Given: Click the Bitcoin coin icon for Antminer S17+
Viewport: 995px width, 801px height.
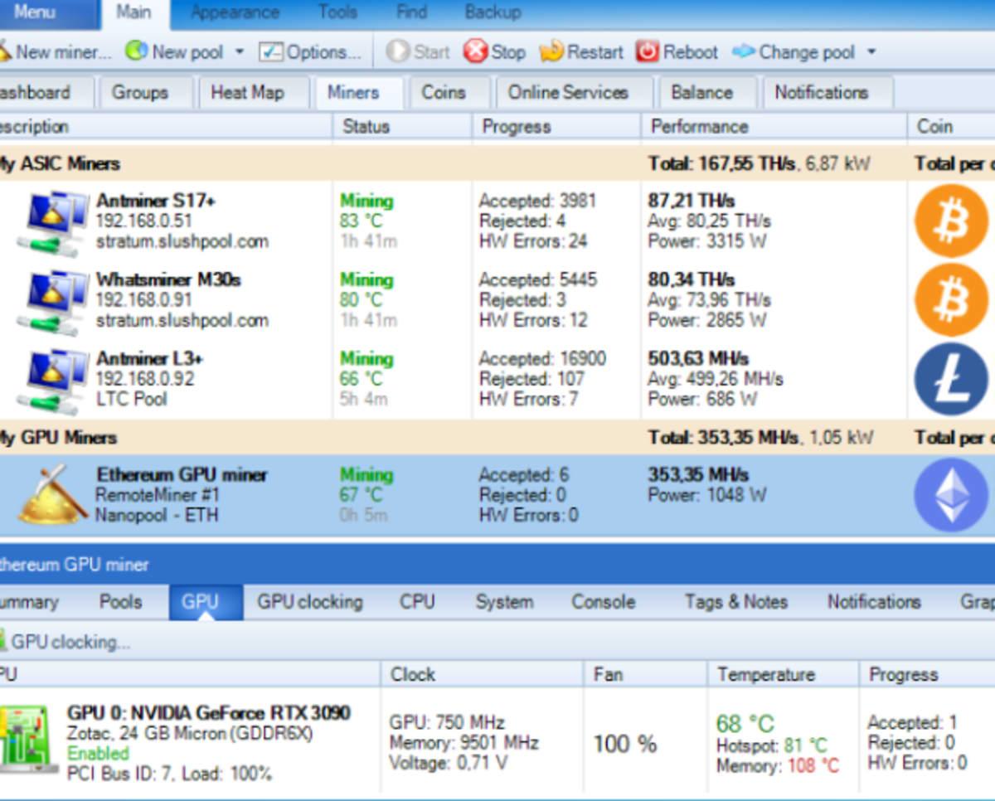Looking at the screenshot, I should tap(951, 221).
